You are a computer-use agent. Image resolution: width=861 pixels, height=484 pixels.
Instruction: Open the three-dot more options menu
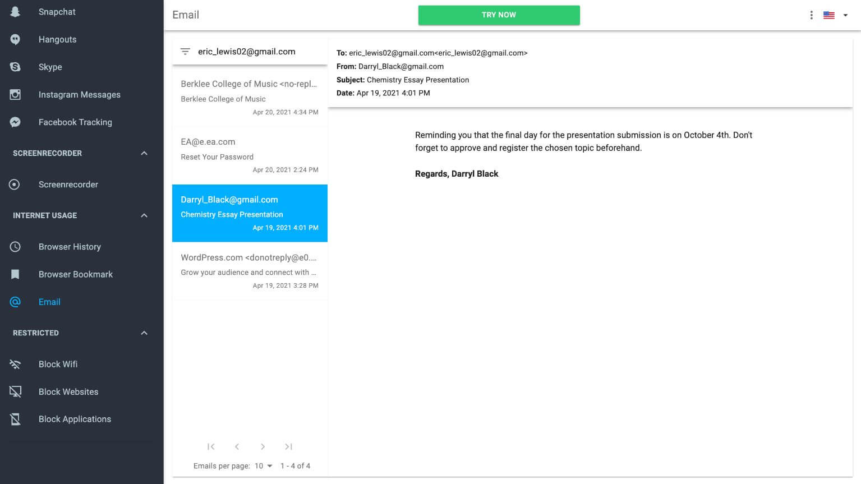811,15
